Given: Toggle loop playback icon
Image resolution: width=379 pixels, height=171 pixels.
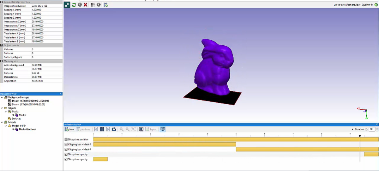Looking at the screenshot, I should tap(114, 129).
